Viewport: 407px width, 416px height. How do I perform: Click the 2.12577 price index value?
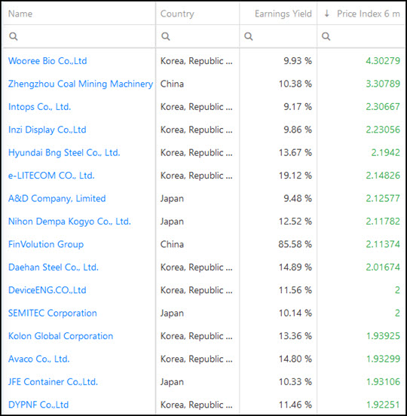383,198
